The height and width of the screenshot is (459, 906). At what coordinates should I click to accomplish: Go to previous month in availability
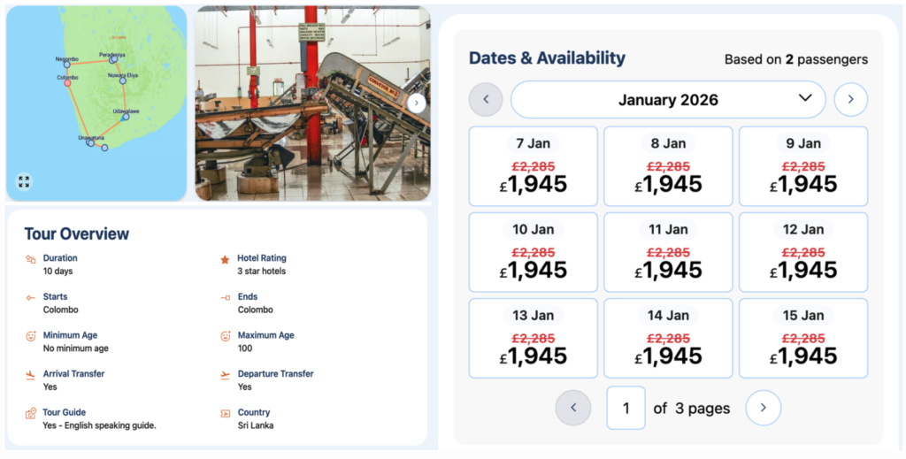[x=486, y=99]
